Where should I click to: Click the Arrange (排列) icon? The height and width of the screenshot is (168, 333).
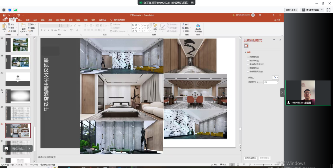[x=155, y=26]
